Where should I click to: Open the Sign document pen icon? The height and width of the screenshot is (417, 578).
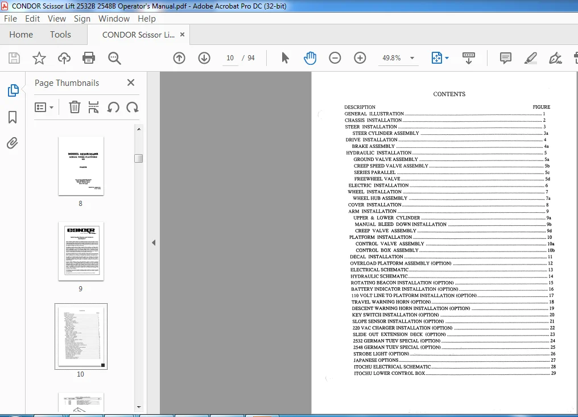coord(555,58)
